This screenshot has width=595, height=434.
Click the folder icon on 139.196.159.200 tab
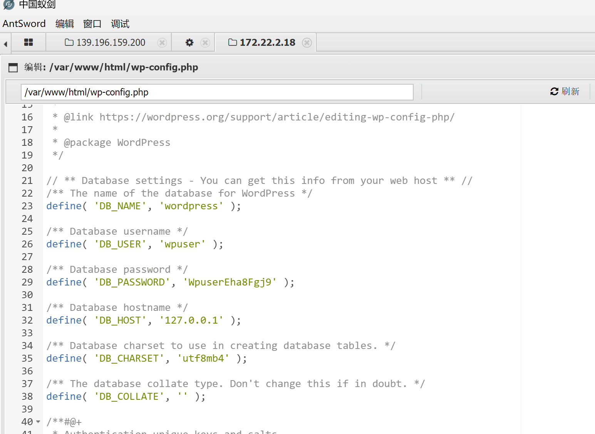pyautogui.click(x=69, y=42)
